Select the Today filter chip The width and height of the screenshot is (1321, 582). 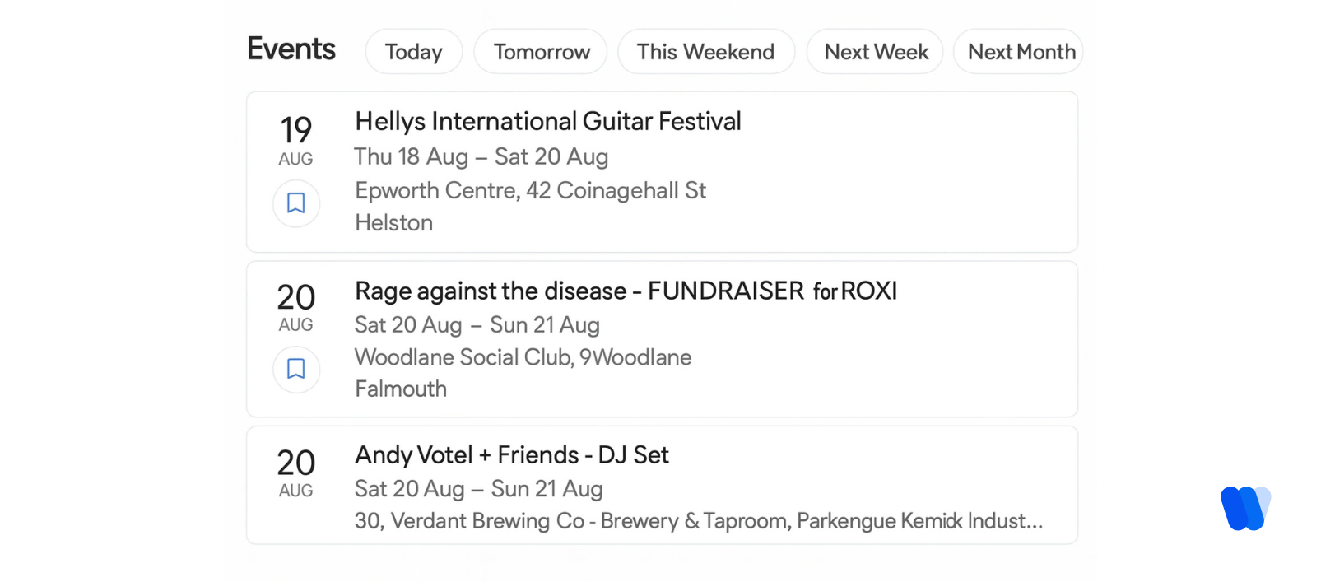(x=413, y=51)
